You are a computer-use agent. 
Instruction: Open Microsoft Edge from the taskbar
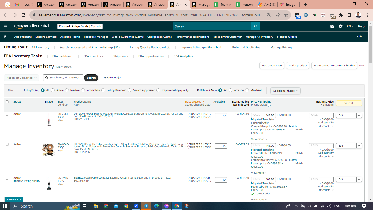156,206
